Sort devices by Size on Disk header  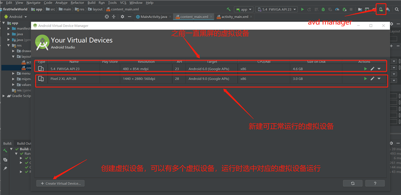coord(316,62)
